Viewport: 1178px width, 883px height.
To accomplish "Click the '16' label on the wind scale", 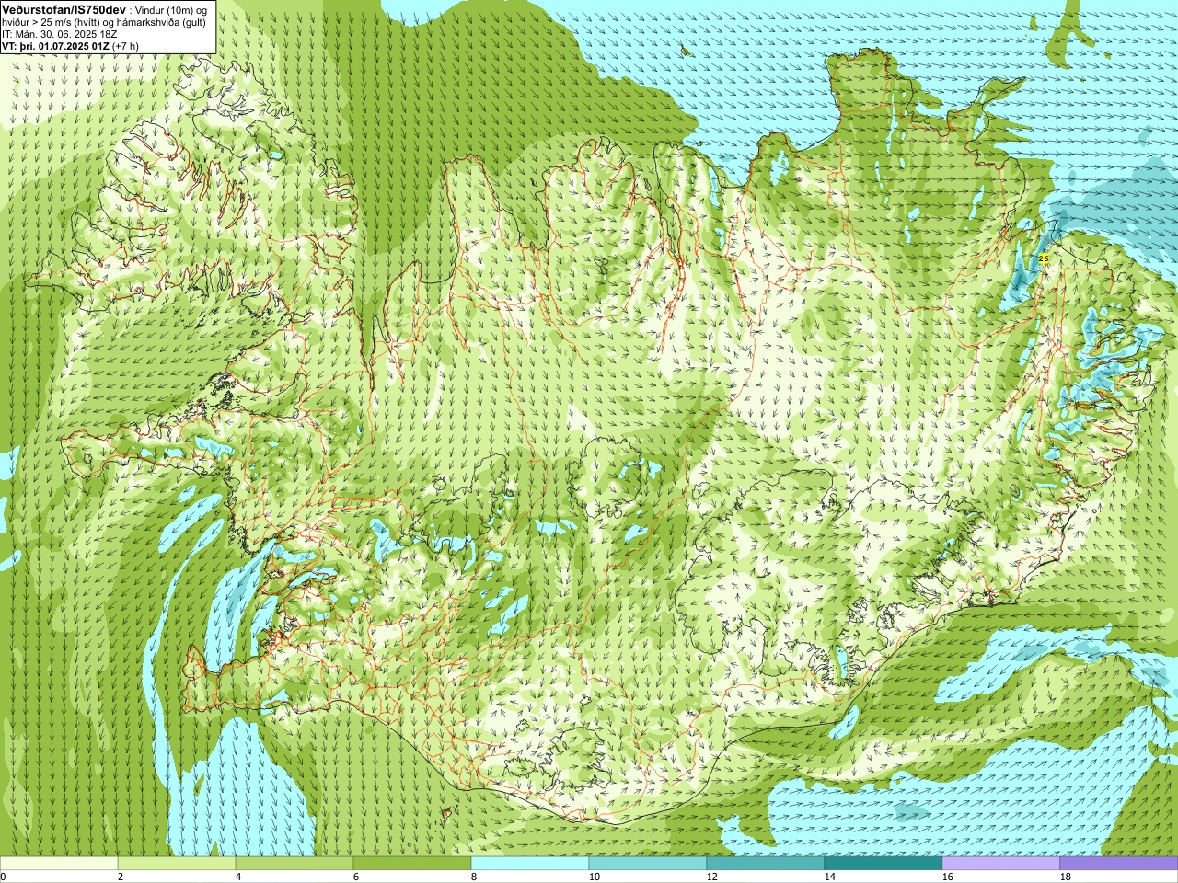I will point(947,877).
